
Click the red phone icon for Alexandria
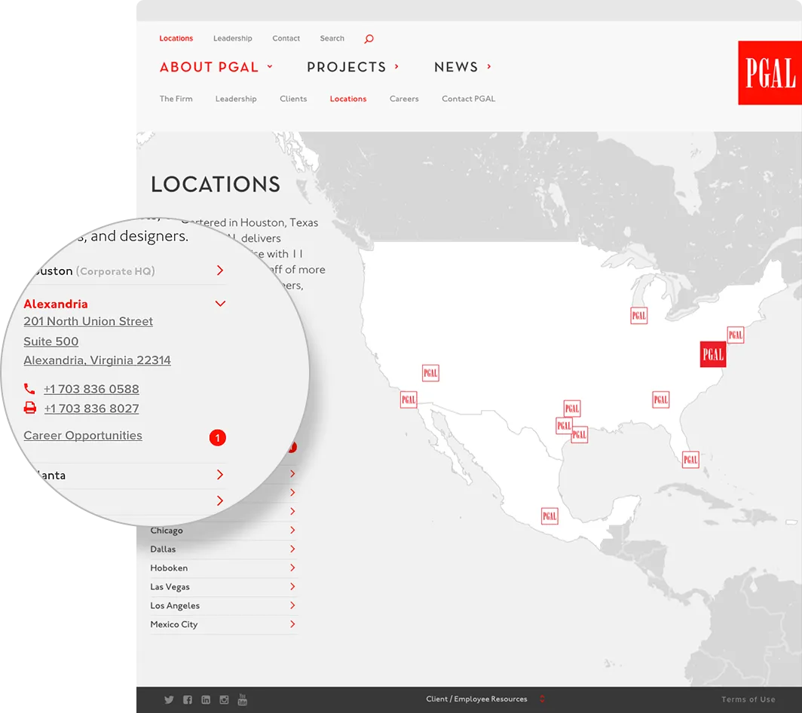[29, 389]
